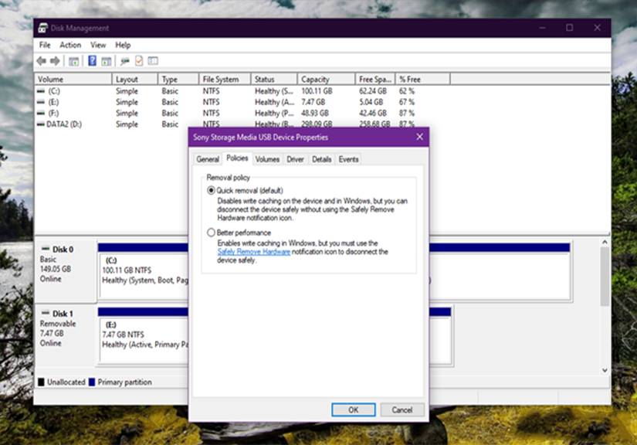
Task: Open the Events tab
Action: tap(348, 159)
